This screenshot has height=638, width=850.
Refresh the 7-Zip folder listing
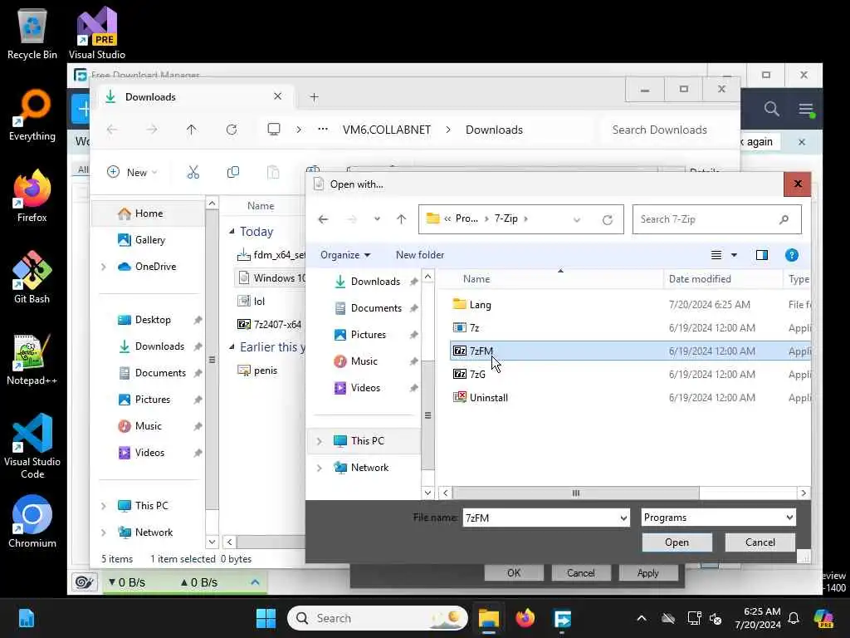click(608, 219)
